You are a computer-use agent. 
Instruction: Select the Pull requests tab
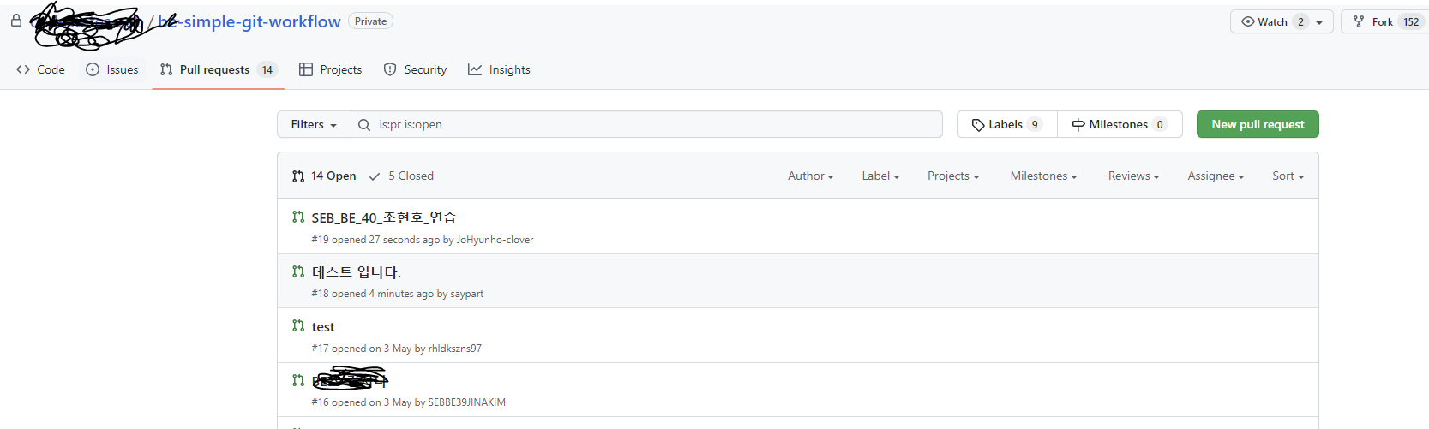coord(219,69)
